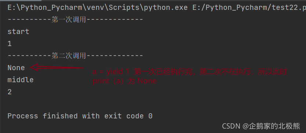Click the CSDN watermark text
Image resolution: width=306 pixels, height=133 pixels.
(231, 126)
